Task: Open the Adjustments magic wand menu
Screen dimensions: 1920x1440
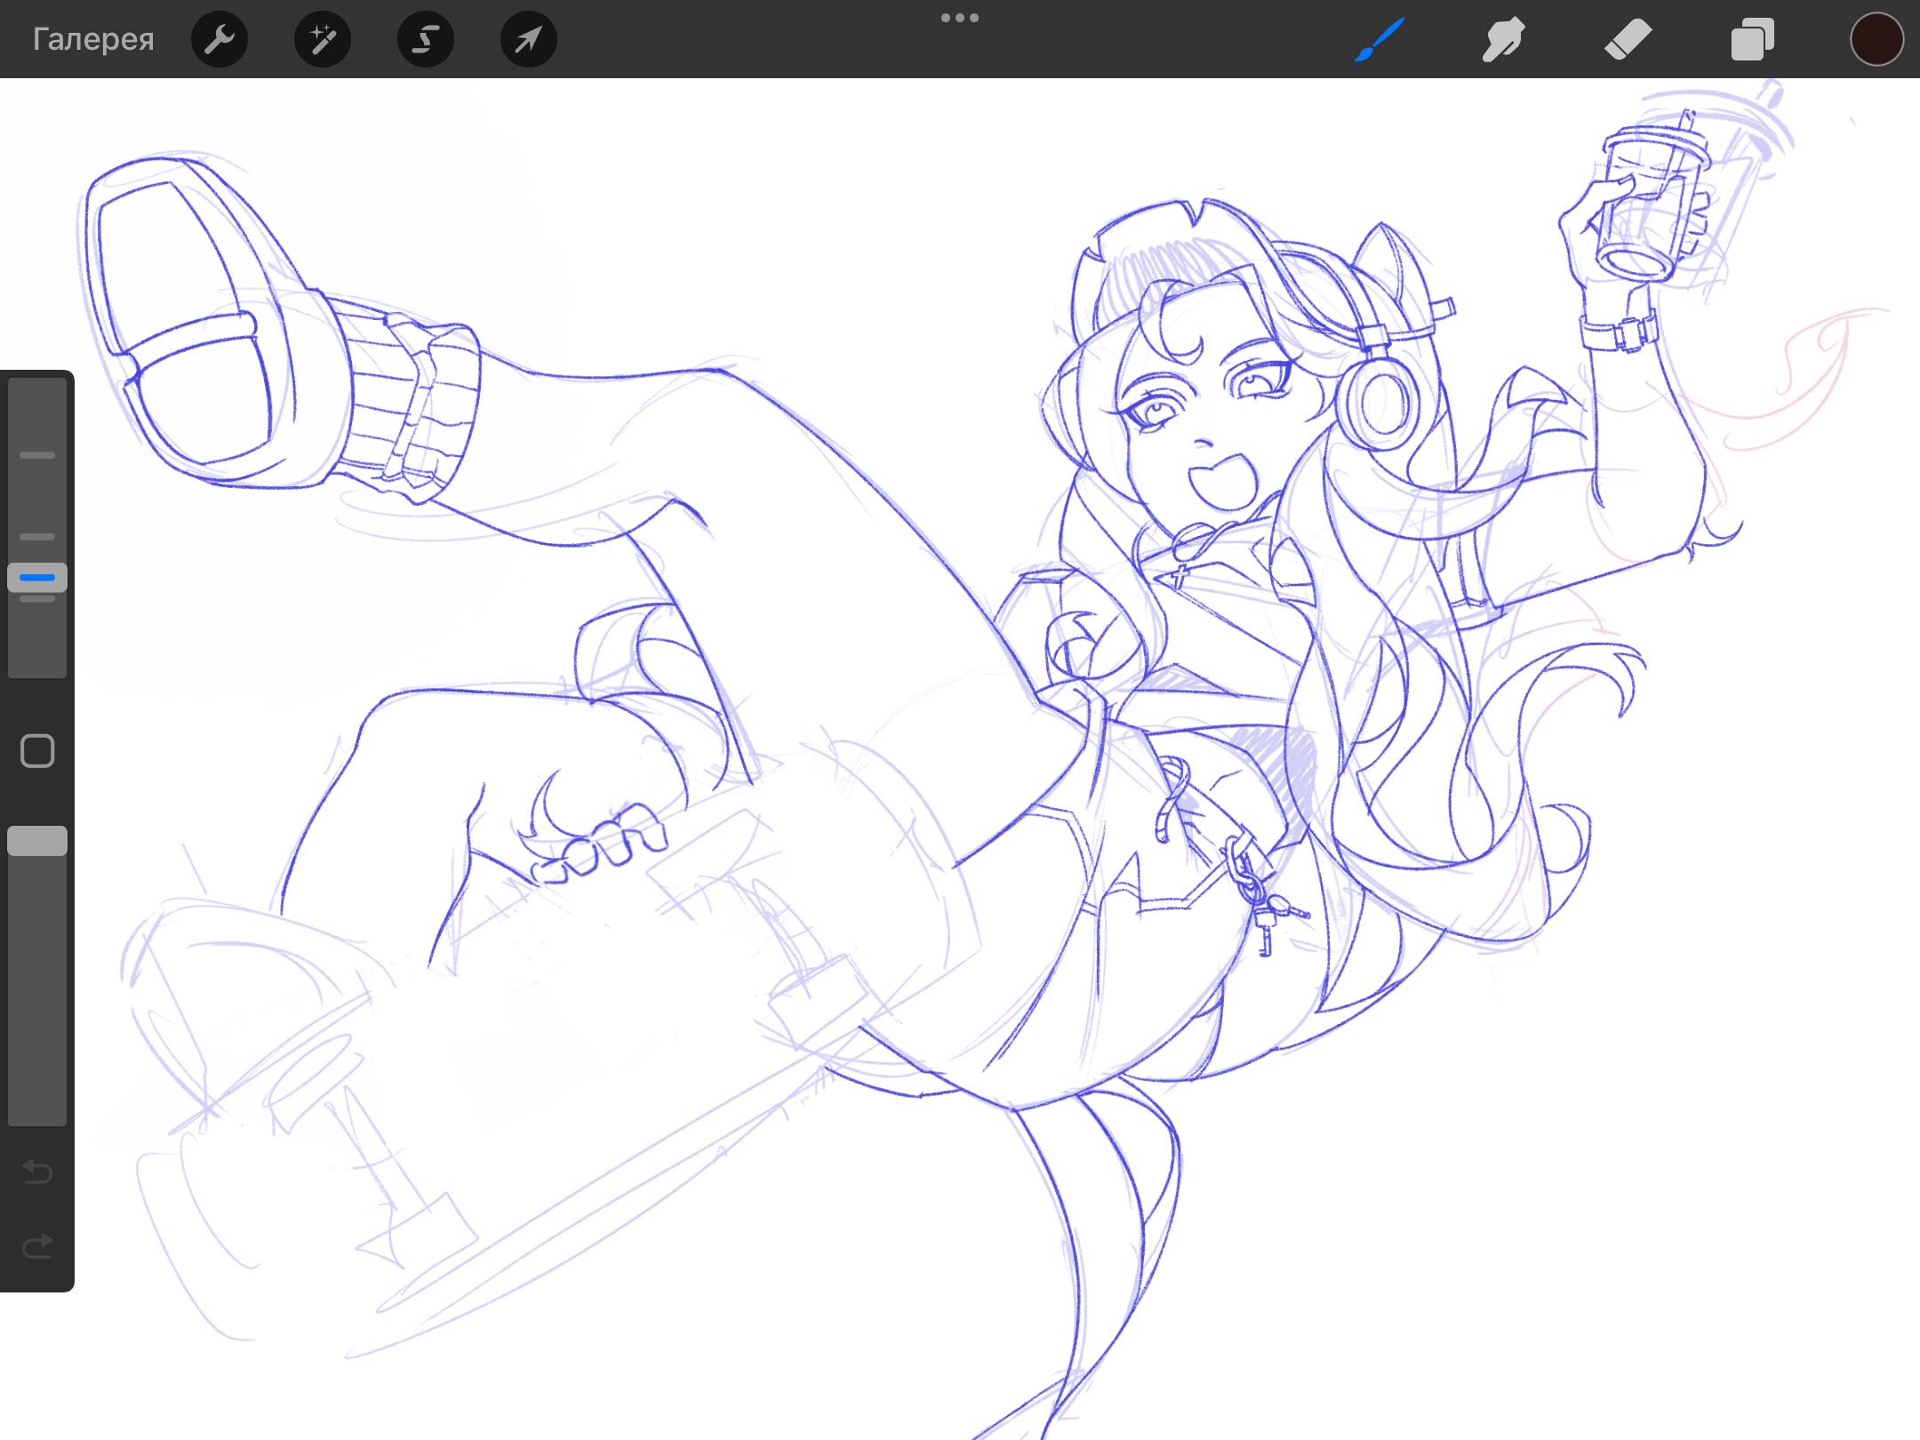Action: (323, 39)
